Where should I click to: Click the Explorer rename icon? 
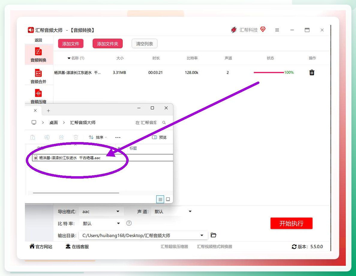tap(47, 137)
